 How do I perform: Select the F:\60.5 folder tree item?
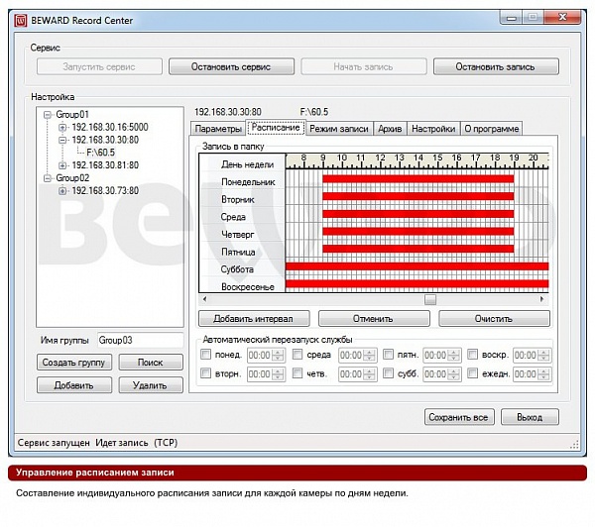tap(100, 153)
